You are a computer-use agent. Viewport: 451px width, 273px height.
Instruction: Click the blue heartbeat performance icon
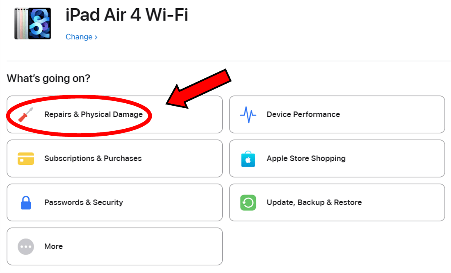[x=248, y=115]
